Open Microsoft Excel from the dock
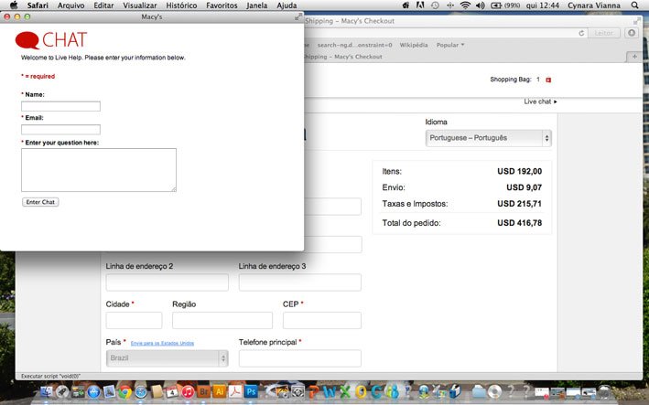Image resolution: width=649 pixels, height=405 pixels. (x=345, y=391)
